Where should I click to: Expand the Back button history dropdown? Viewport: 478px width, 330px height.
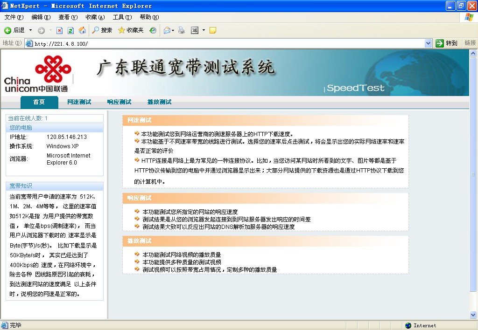pos(30,30)
